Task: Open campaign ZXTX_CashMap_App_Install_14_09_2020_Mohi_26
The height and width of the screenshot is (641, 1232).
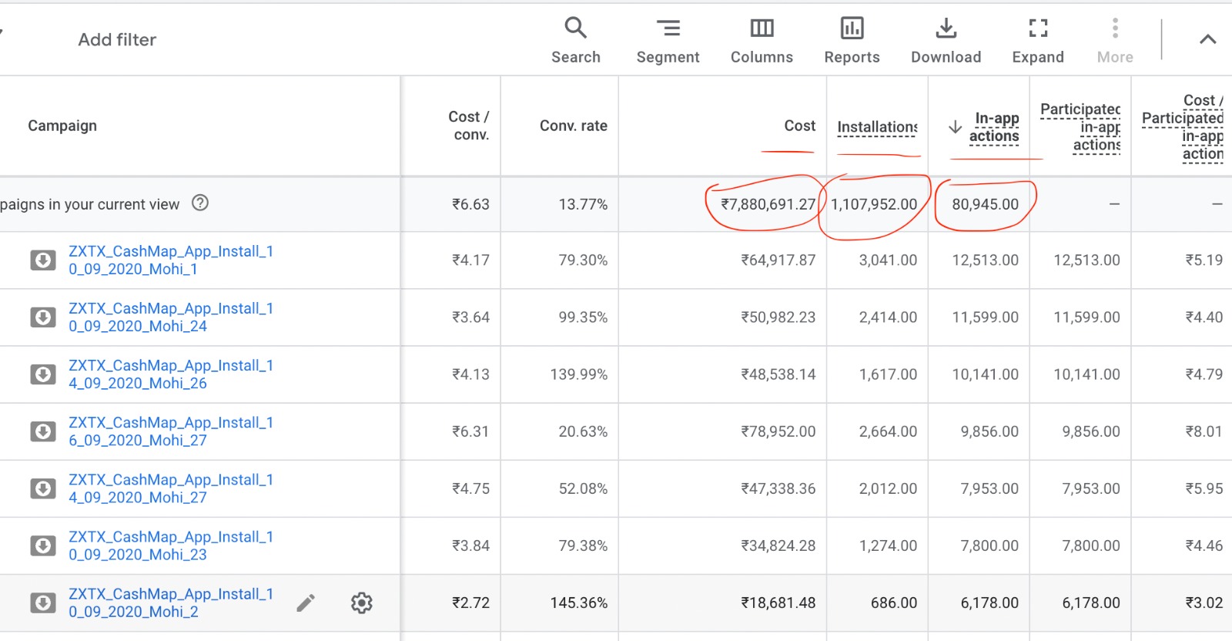Action: point(171,374)
